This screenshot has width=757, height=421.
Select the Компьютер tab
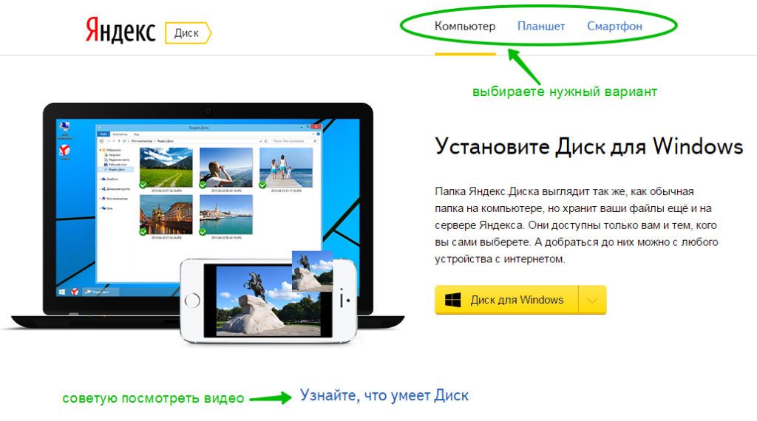point(465,26)
